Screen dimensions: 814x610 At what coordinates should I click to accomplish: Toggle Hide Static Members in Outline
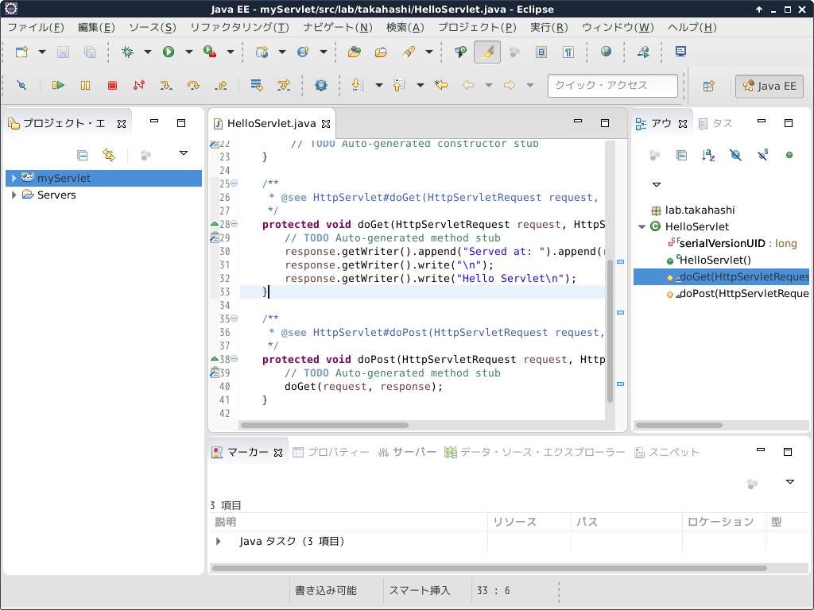click(762, 155)
